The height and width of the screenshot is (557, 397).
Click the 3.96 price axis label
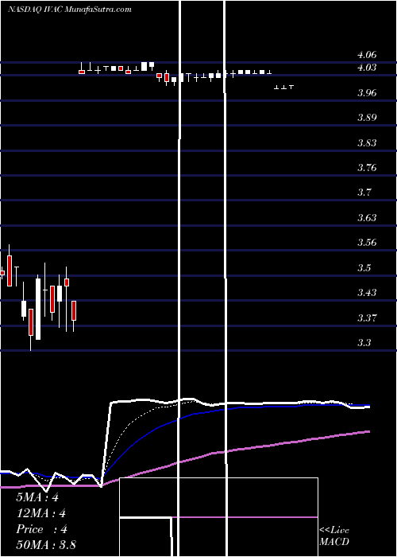(367, 93)
